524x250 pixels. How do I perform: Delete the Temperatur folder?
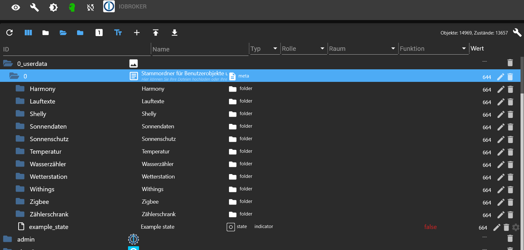coord(510,152)
